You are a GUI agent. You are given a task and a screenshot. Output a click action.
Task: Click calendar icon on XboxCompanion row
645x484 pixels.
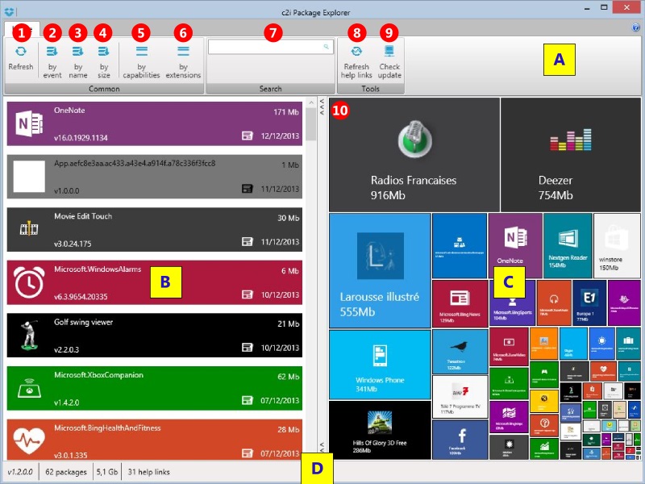coord(248,400)
